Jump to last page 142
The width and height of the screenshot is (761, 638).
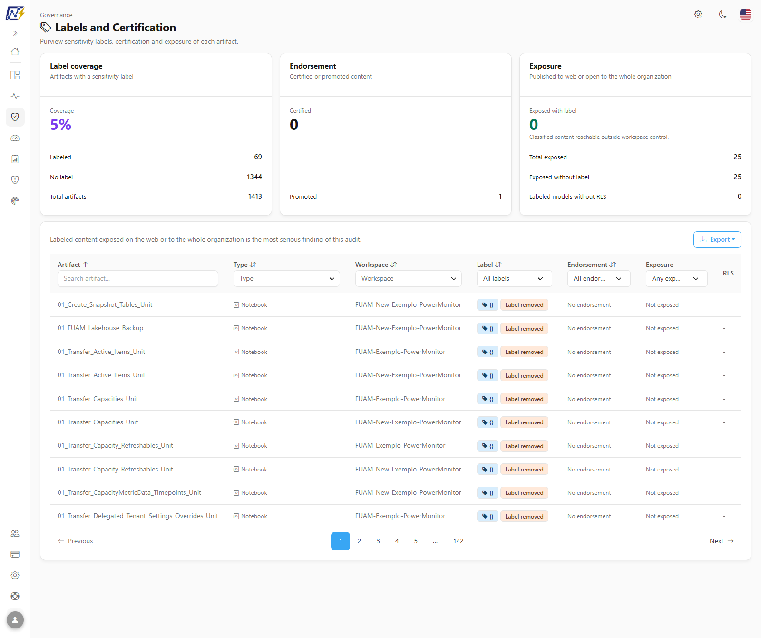(459, 541)
